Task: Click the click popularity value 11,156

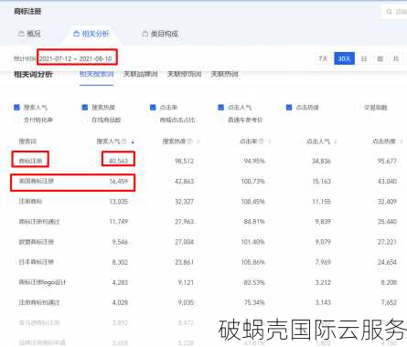Action: tap(321, 202)
